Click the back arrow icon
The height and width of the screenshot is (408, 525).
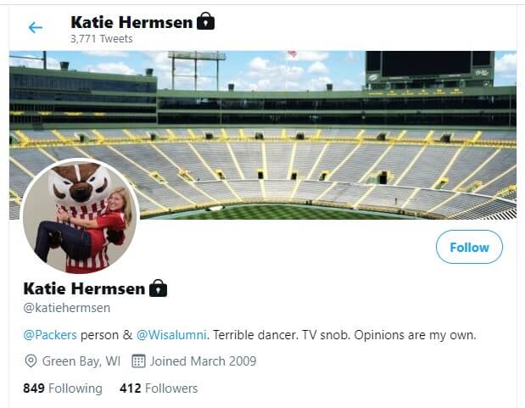click(35, 27)
